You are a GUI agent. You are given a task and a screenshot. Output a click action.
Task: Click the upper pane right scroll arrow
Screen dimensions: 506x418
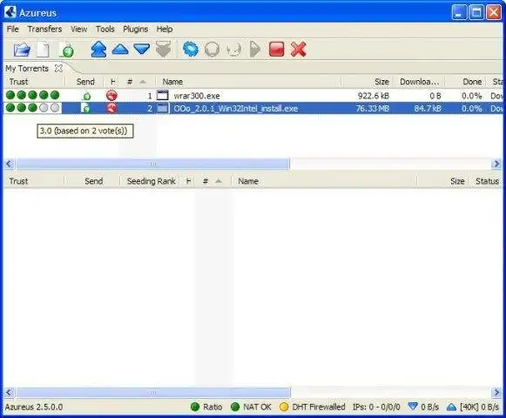coord(496,164)
